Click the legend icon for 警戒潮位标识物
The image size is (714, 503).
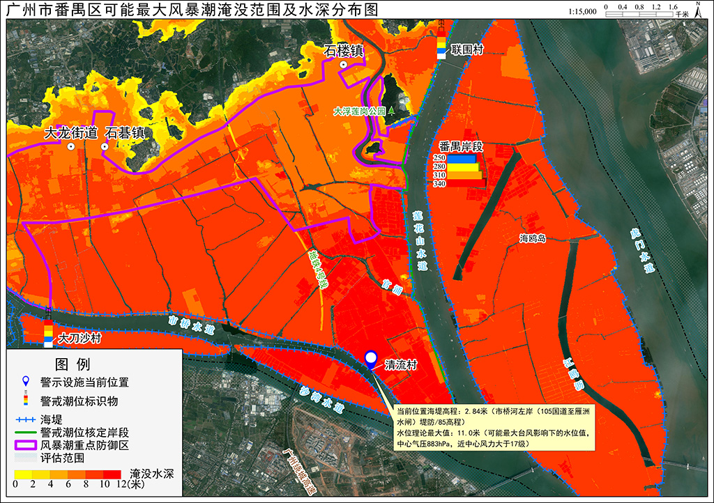pyautogui.click(x=26, y=398)
